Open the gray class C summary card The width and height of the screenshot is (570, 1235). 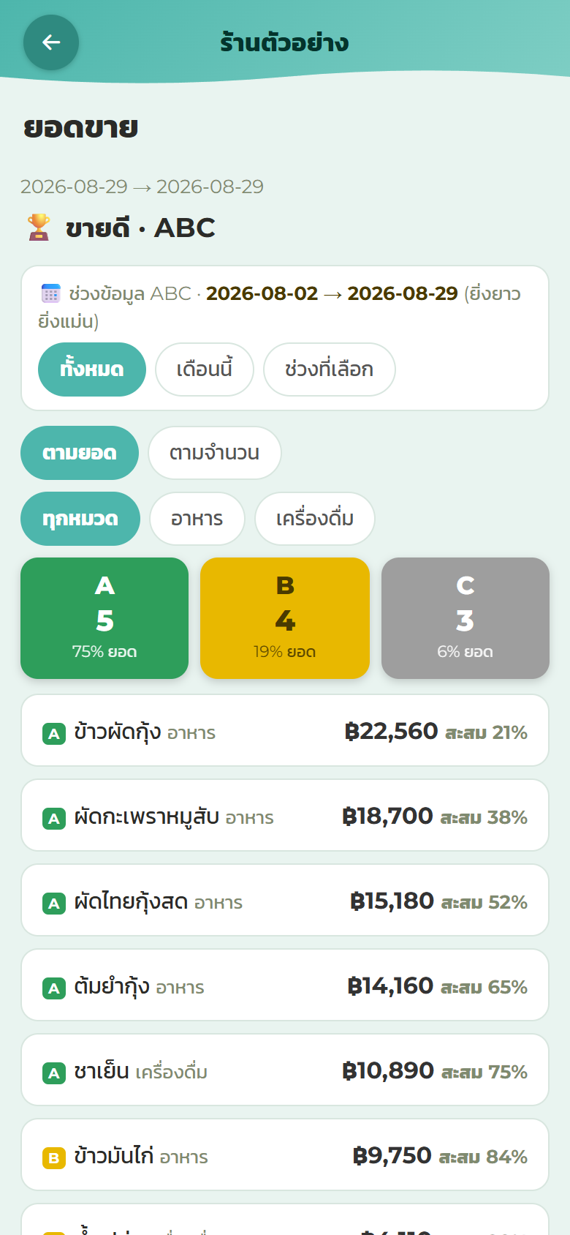465,618
